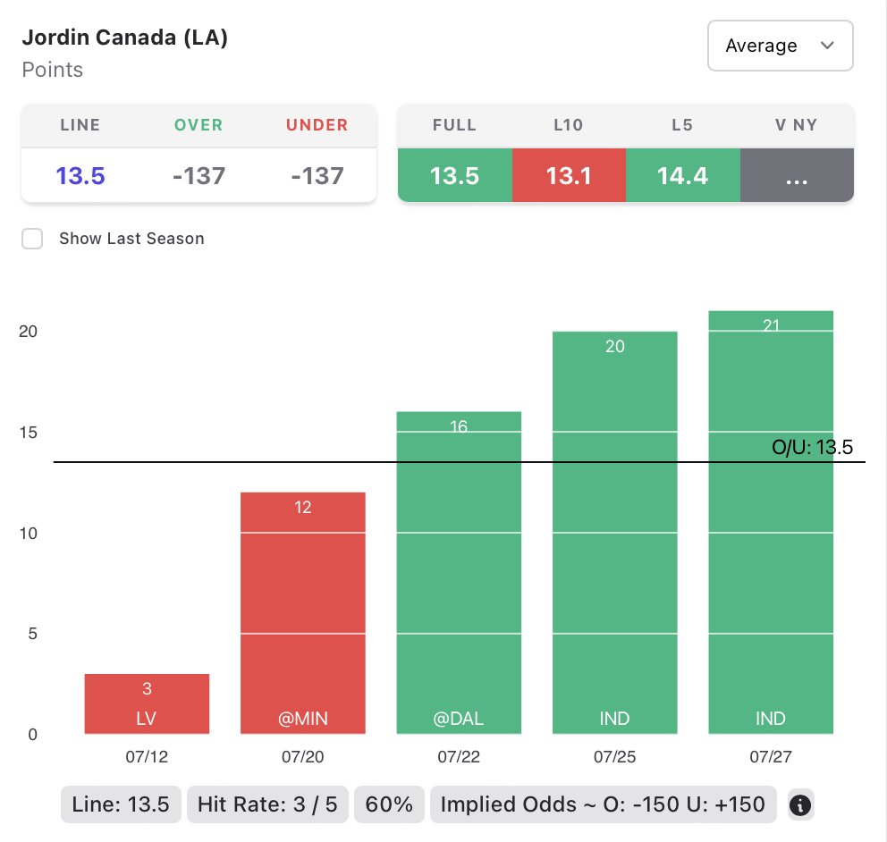Click the LV bar for 07/12

tap(147, 704)
